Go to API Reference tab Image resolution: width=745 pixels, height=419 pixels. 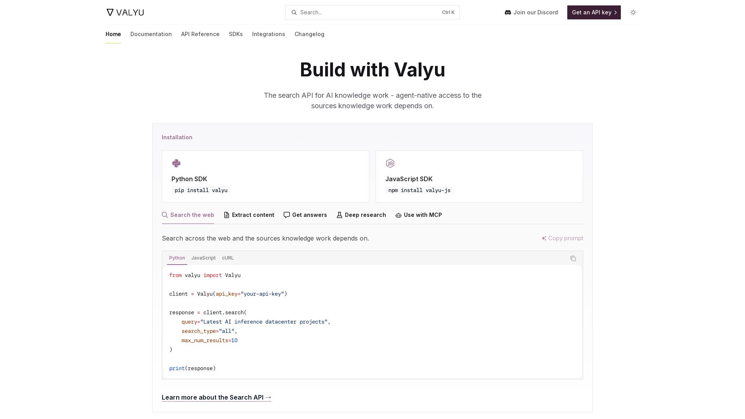[200, 34]
